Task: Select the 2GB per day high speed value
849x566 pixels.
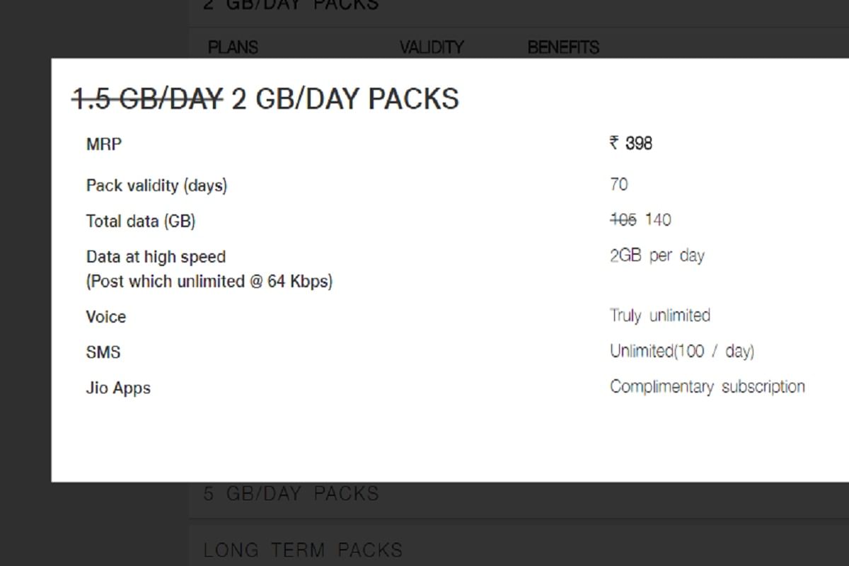Action: point(657,255)
